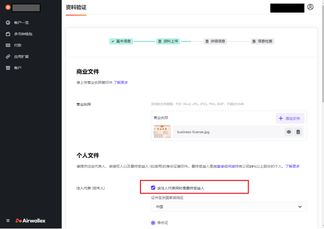Go to the 详细信息 step
324x229 pixels.
(x=215, y=41)
